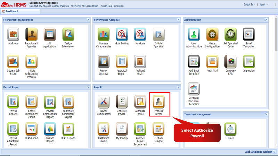Viewport: 278px width, 156px height.
Task: Open Payroll Reports icon
Action: coord(13,102)
